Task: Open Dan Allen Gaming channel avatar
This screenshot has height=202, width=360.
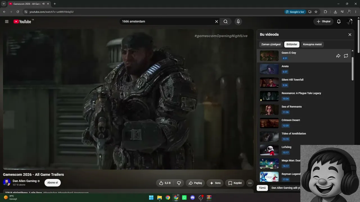Action: 7,182
